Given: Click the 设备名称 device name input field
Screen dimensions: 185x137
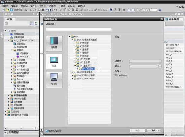Looking at the screenshot, I should coord(78,29).
